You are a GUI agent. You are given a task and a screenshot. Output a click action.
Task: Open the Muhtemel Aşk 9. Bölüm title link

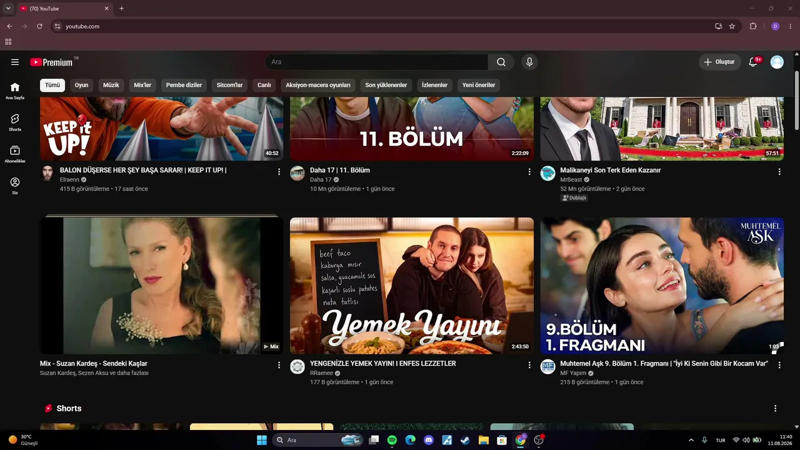click(x=664, y=363)
